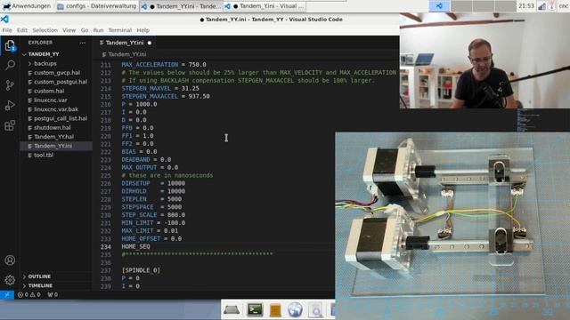
Task: Click the VS Code tray icon in the top panel
Action: coord(439,6)
